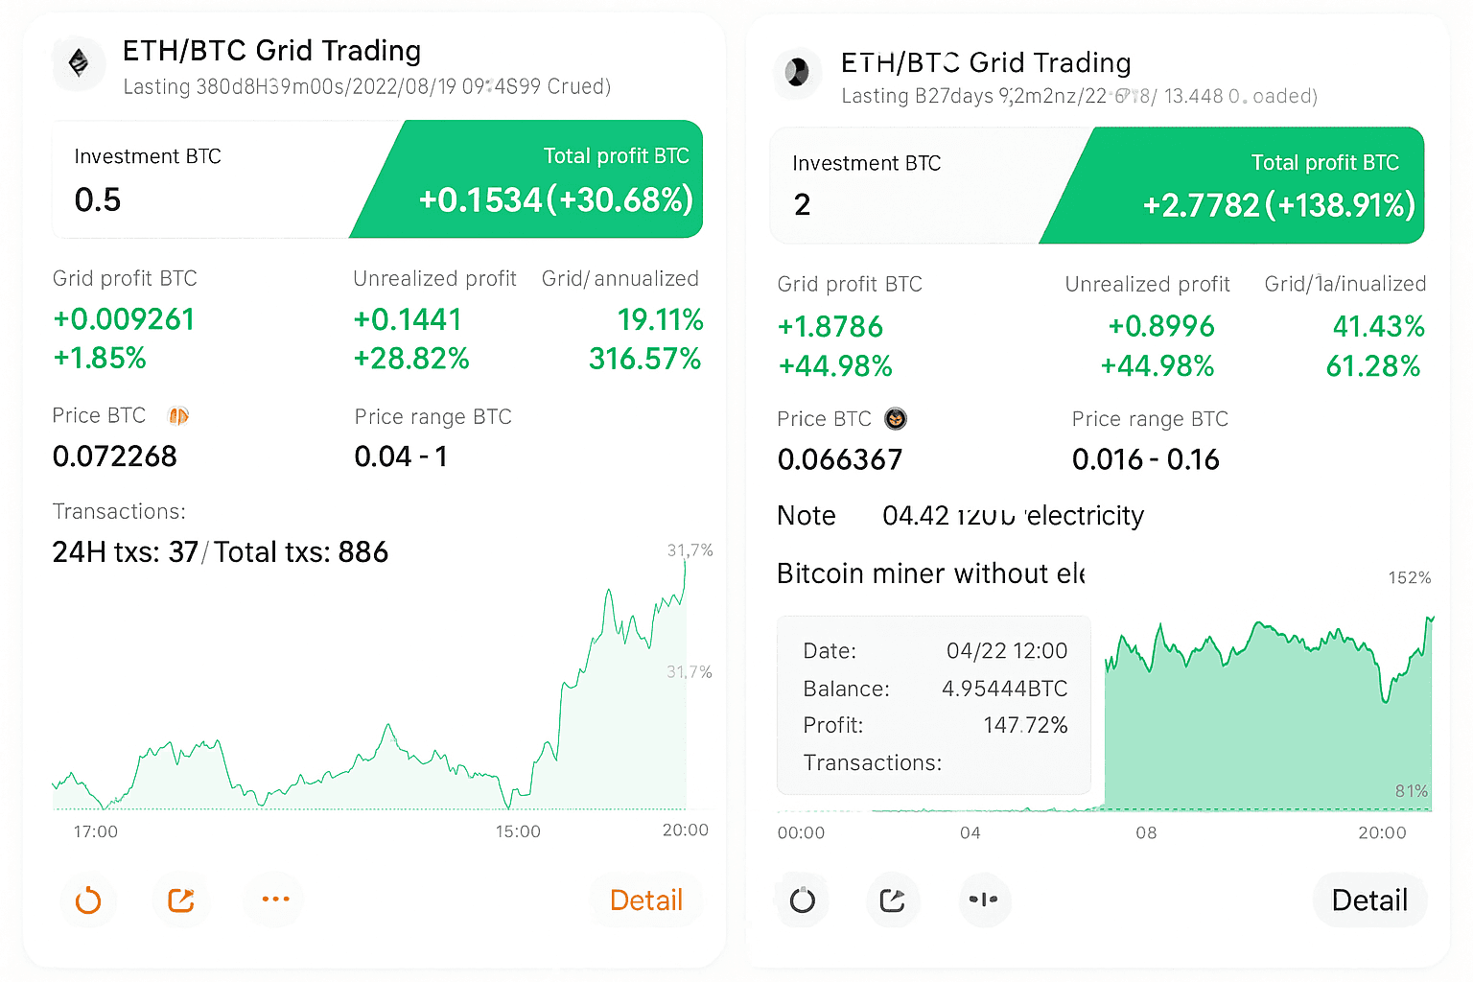Click the orange refresh icon on left card
This screenshot has width=1473, height=982.
pos(88,900)
